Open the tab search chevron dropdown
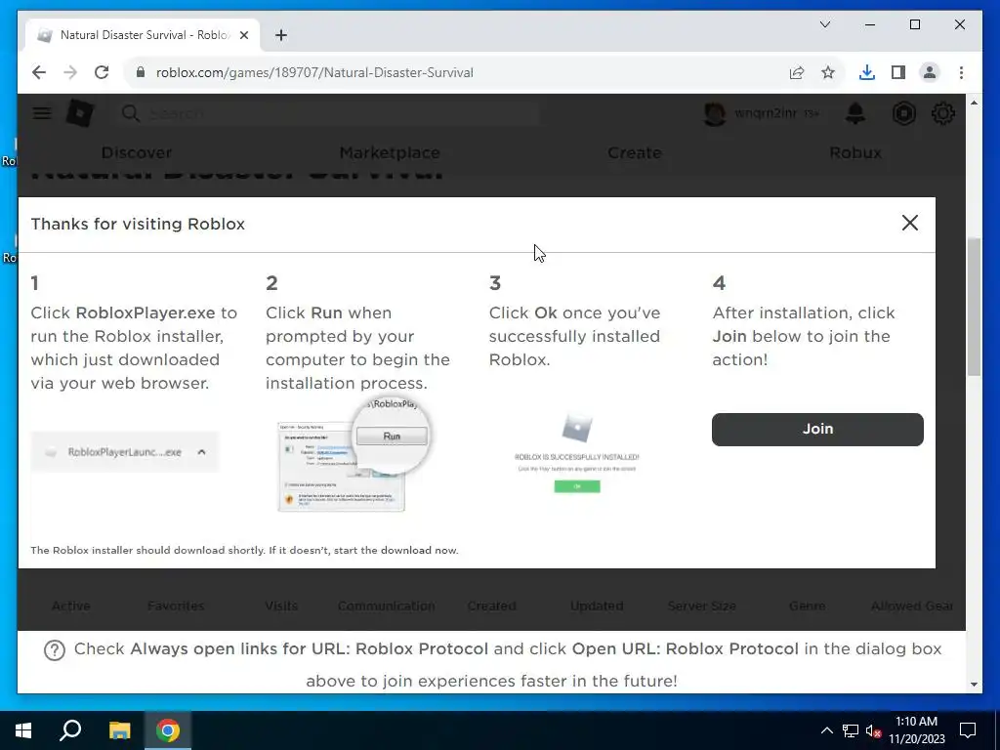The image size is (1000, 750). pyautogui.click(x=824, y=24)
